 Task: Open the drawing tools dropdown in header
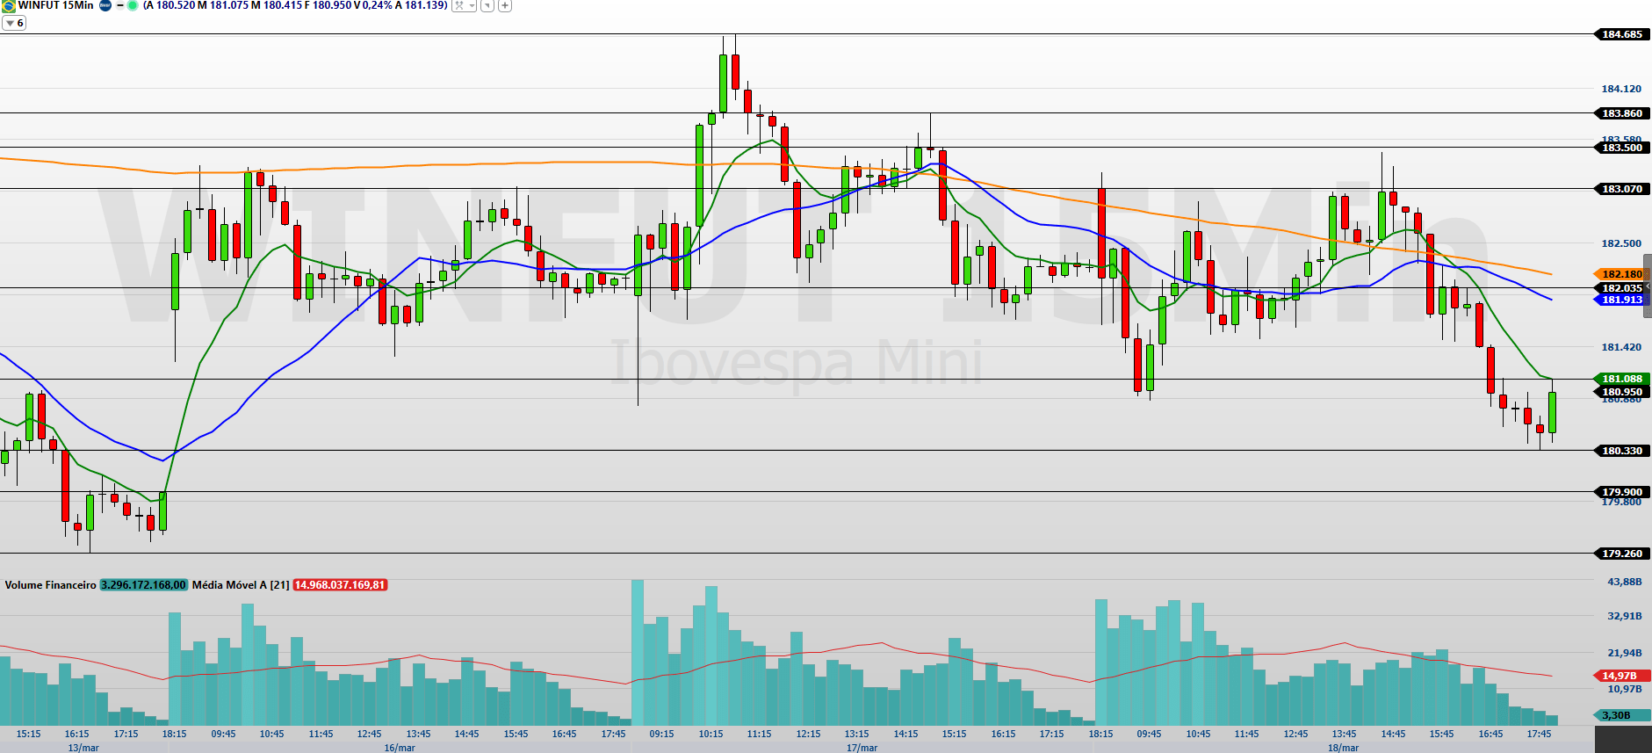464,5
